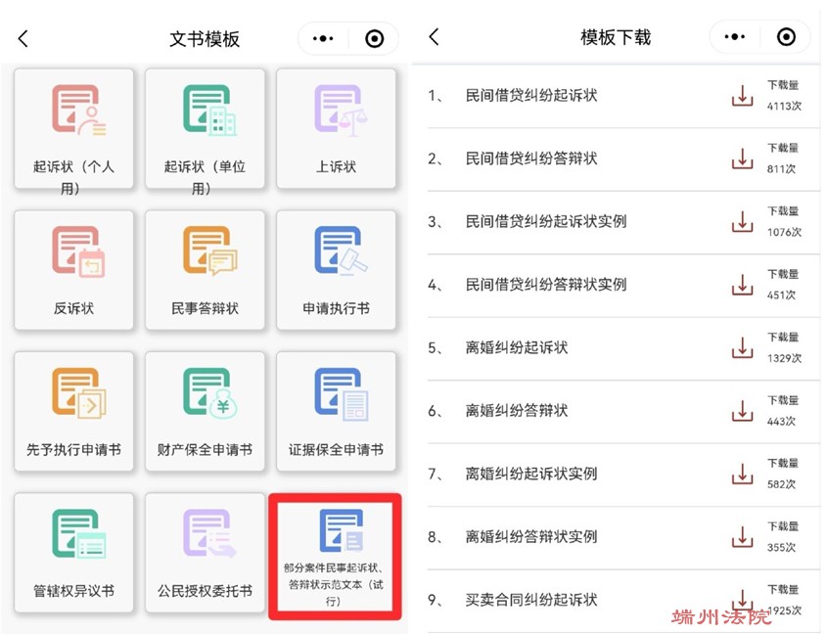This screenshot has height=634, width=827.
Task: Download 民间借贷纠纷答辩状实例 template
Action: pos(742,285)
